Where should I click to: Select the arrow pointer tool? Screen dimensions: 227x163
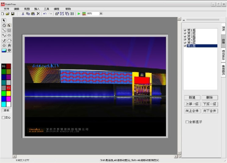4,20
